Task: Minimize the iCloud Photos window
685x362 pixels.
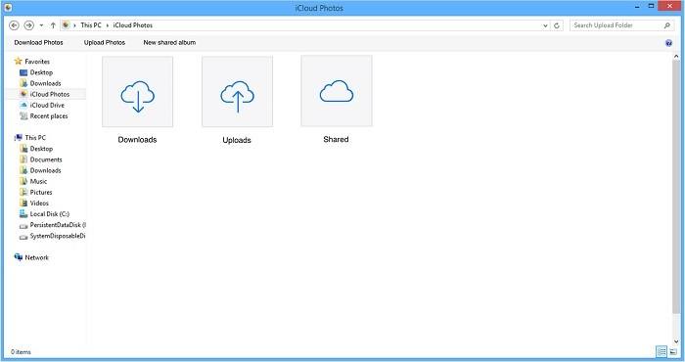Action: pos(638,7)
